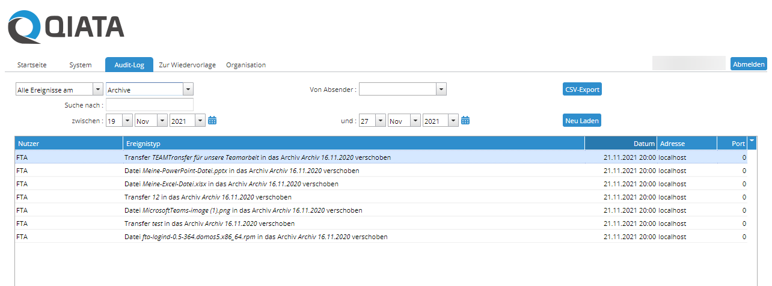
Task: Sort by the Adresse column header
Action: point(687,144)
